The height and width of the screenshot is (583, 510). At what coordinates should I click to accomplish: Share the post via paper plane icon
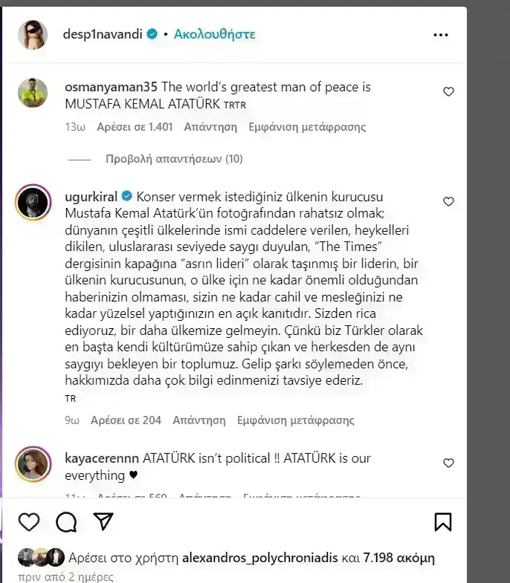click(103, 521)
